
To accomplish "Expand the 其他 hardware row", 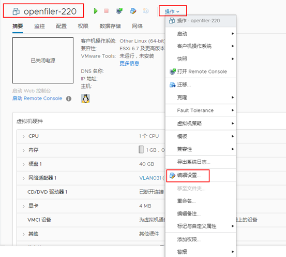I will 23,234.
